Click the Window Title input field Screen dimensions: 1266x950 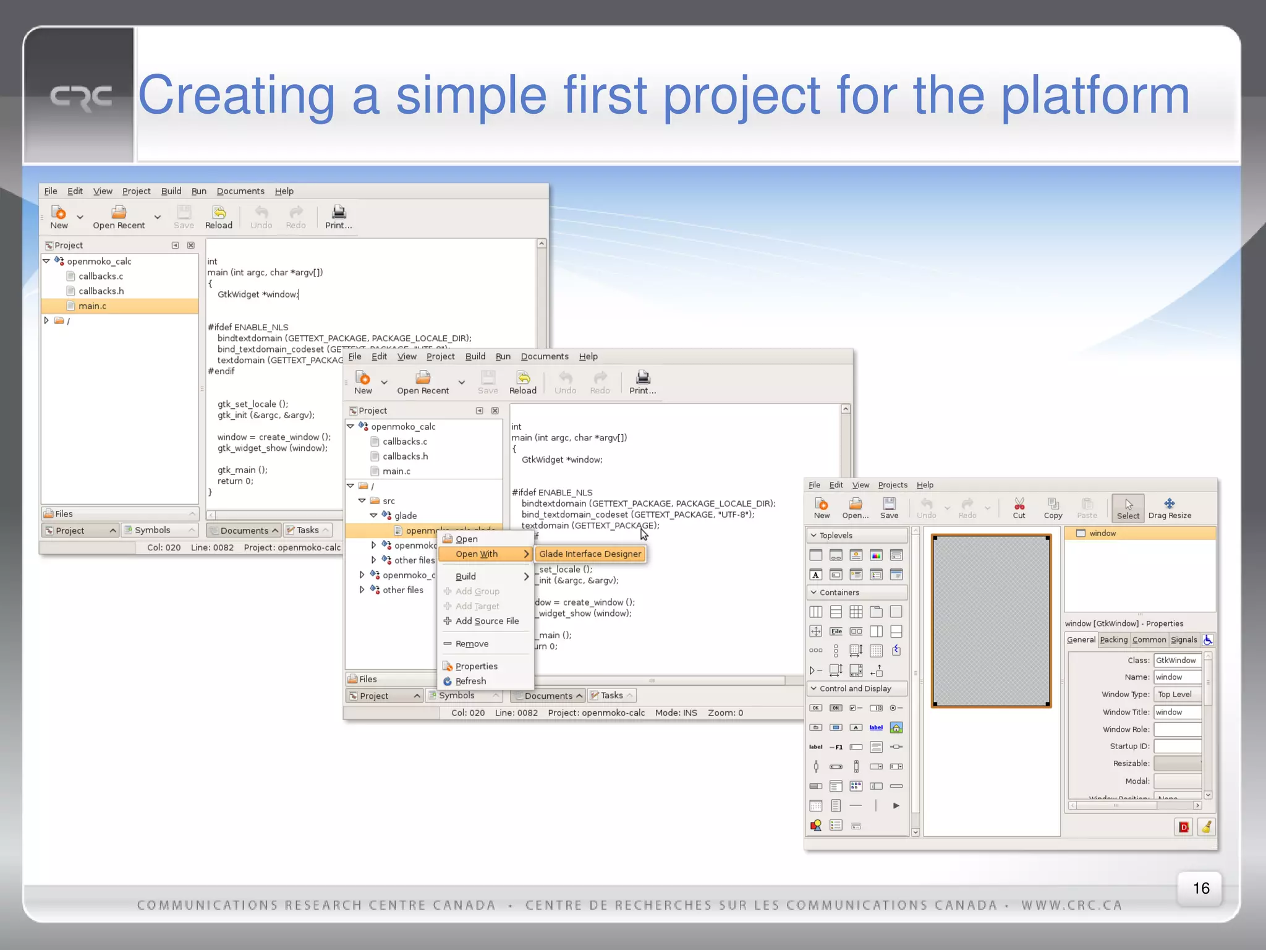(1178, 712)
